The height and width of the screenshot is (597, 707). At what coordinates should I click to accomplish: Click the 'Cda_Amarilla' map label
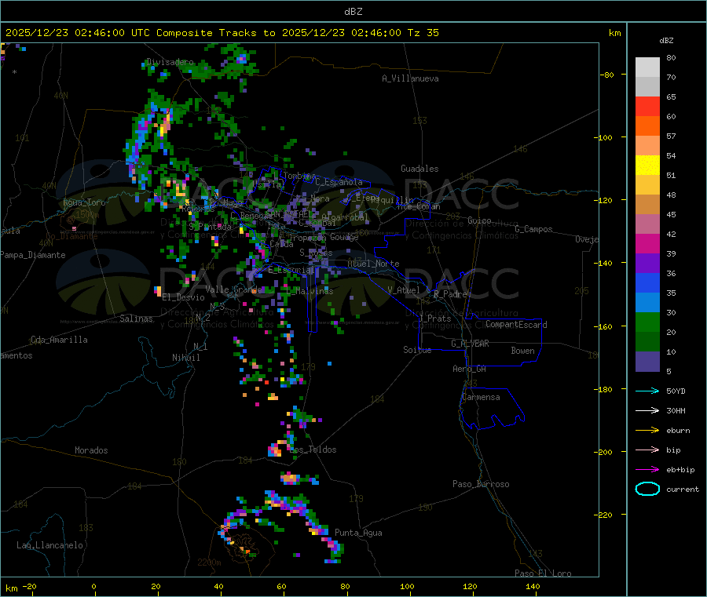[x=59, y=340]
